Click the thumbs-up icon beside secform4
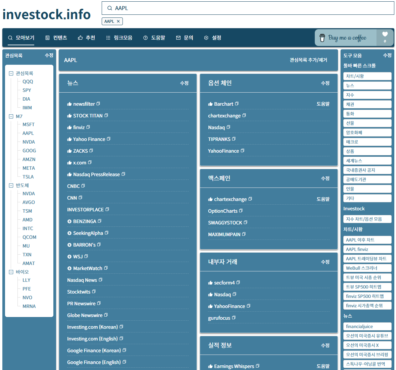The image size is (396, 370). [210, 283]
